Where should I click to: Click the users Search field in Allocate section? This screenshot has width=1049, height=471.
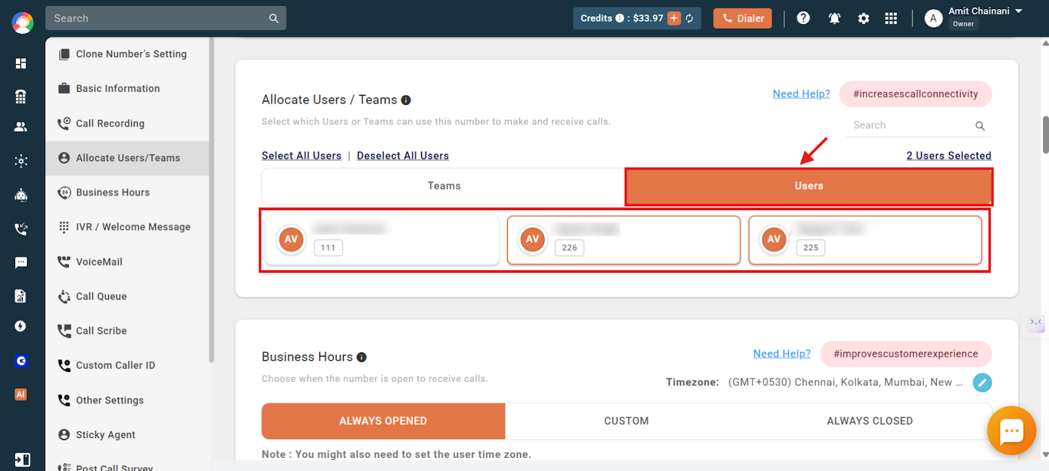tap(919, 125)
